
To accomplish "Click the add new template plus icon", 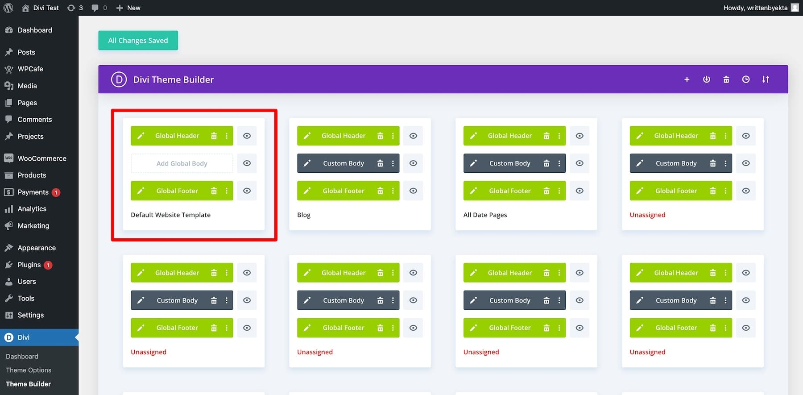I will 687,79.
